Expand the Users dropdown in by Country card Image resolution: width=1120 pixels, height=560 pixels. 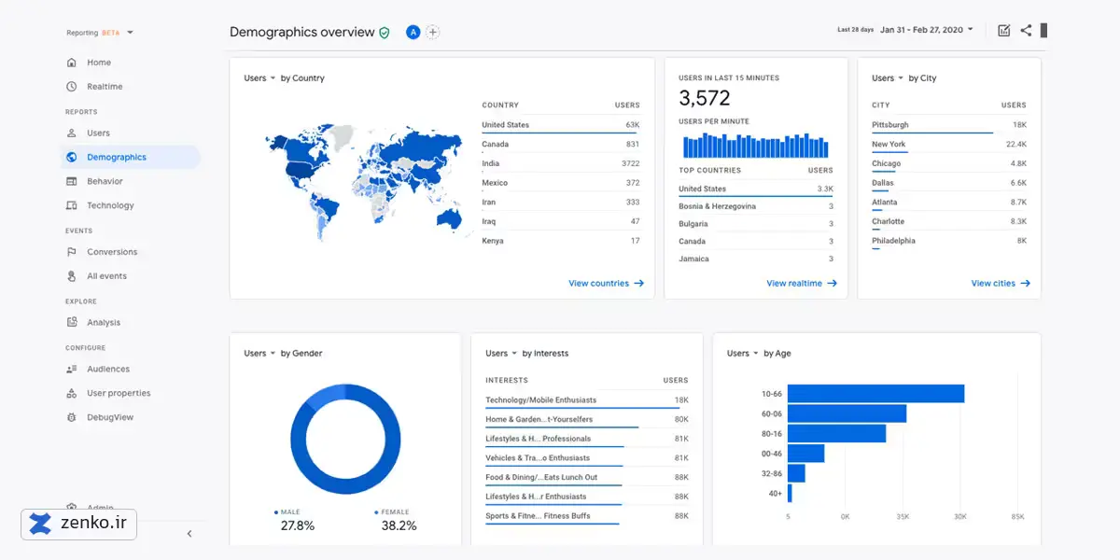259,78
